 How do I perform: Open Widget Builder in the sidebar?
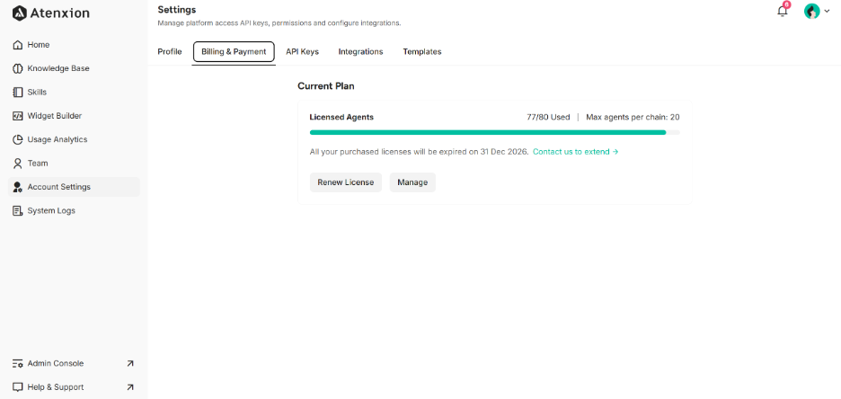[x=74, y=116]
